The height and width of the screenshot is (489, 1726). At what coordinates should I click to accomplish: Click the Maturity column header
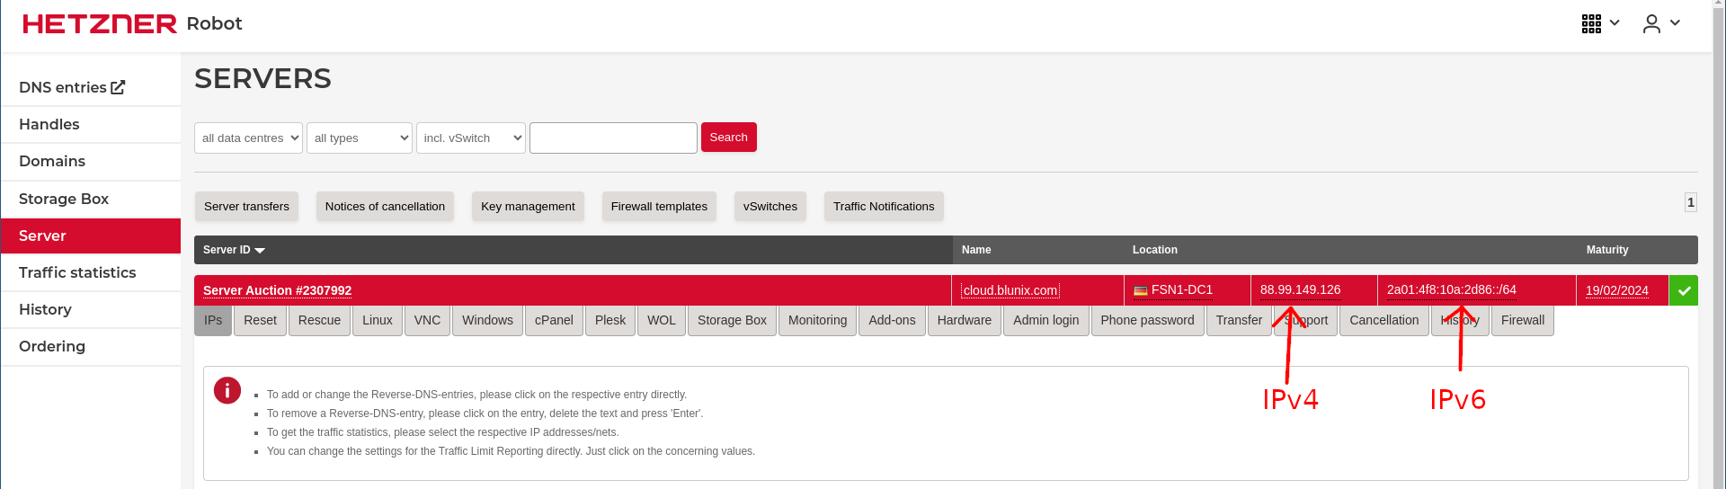(x=1606, y=250)
